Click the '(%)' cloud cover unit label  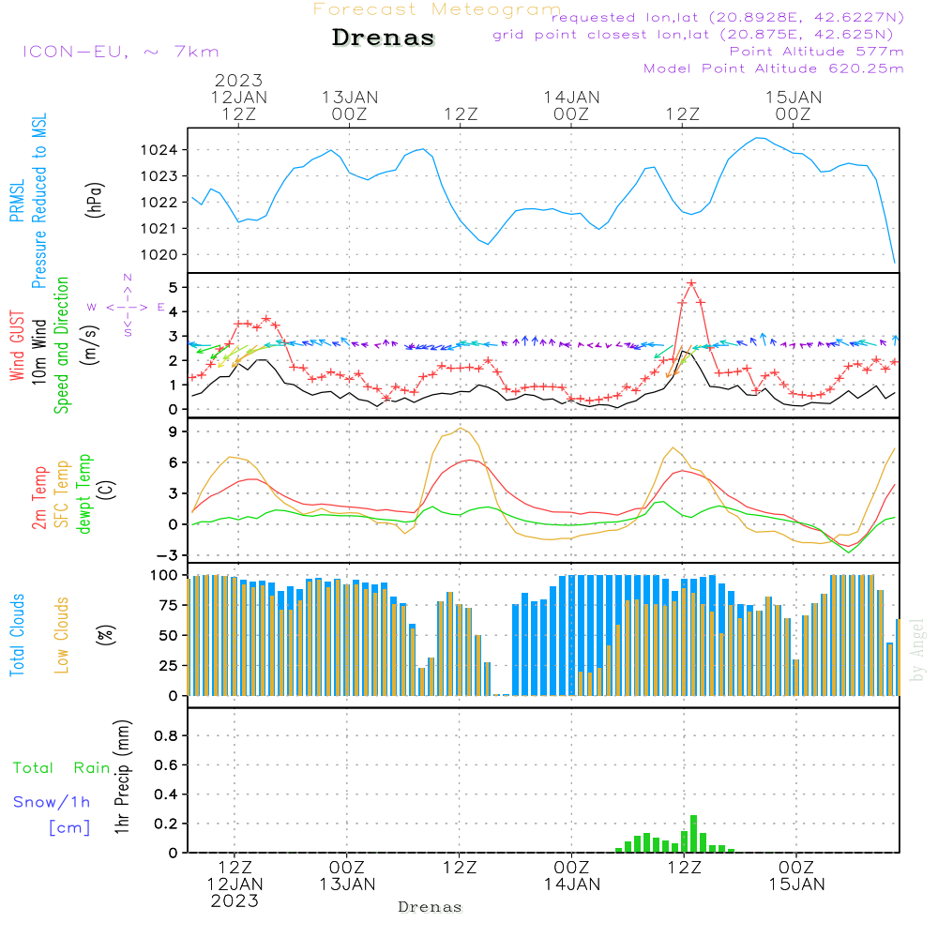click(105, 634)
